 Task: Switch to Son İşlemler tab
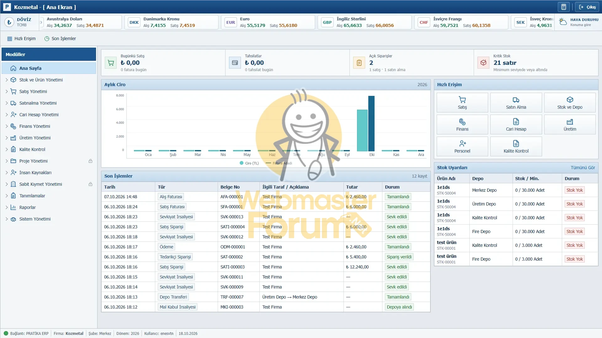pos(60,39)
